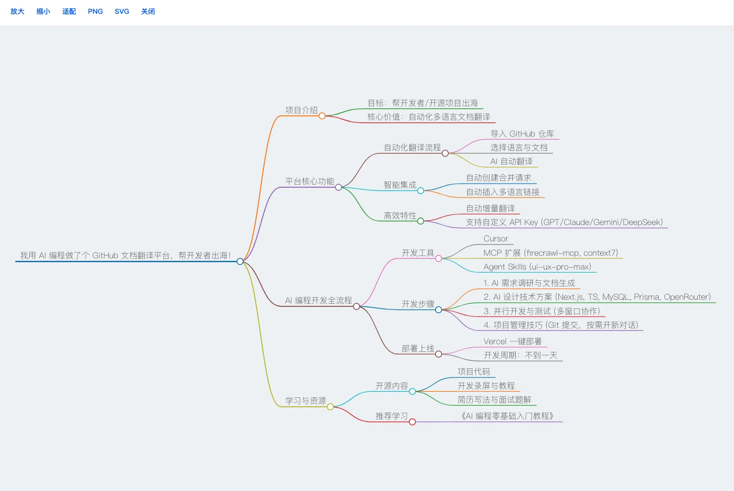Export the mind map as PNG
The width and height of the screenshot is (734, 491).
point(95,11)
